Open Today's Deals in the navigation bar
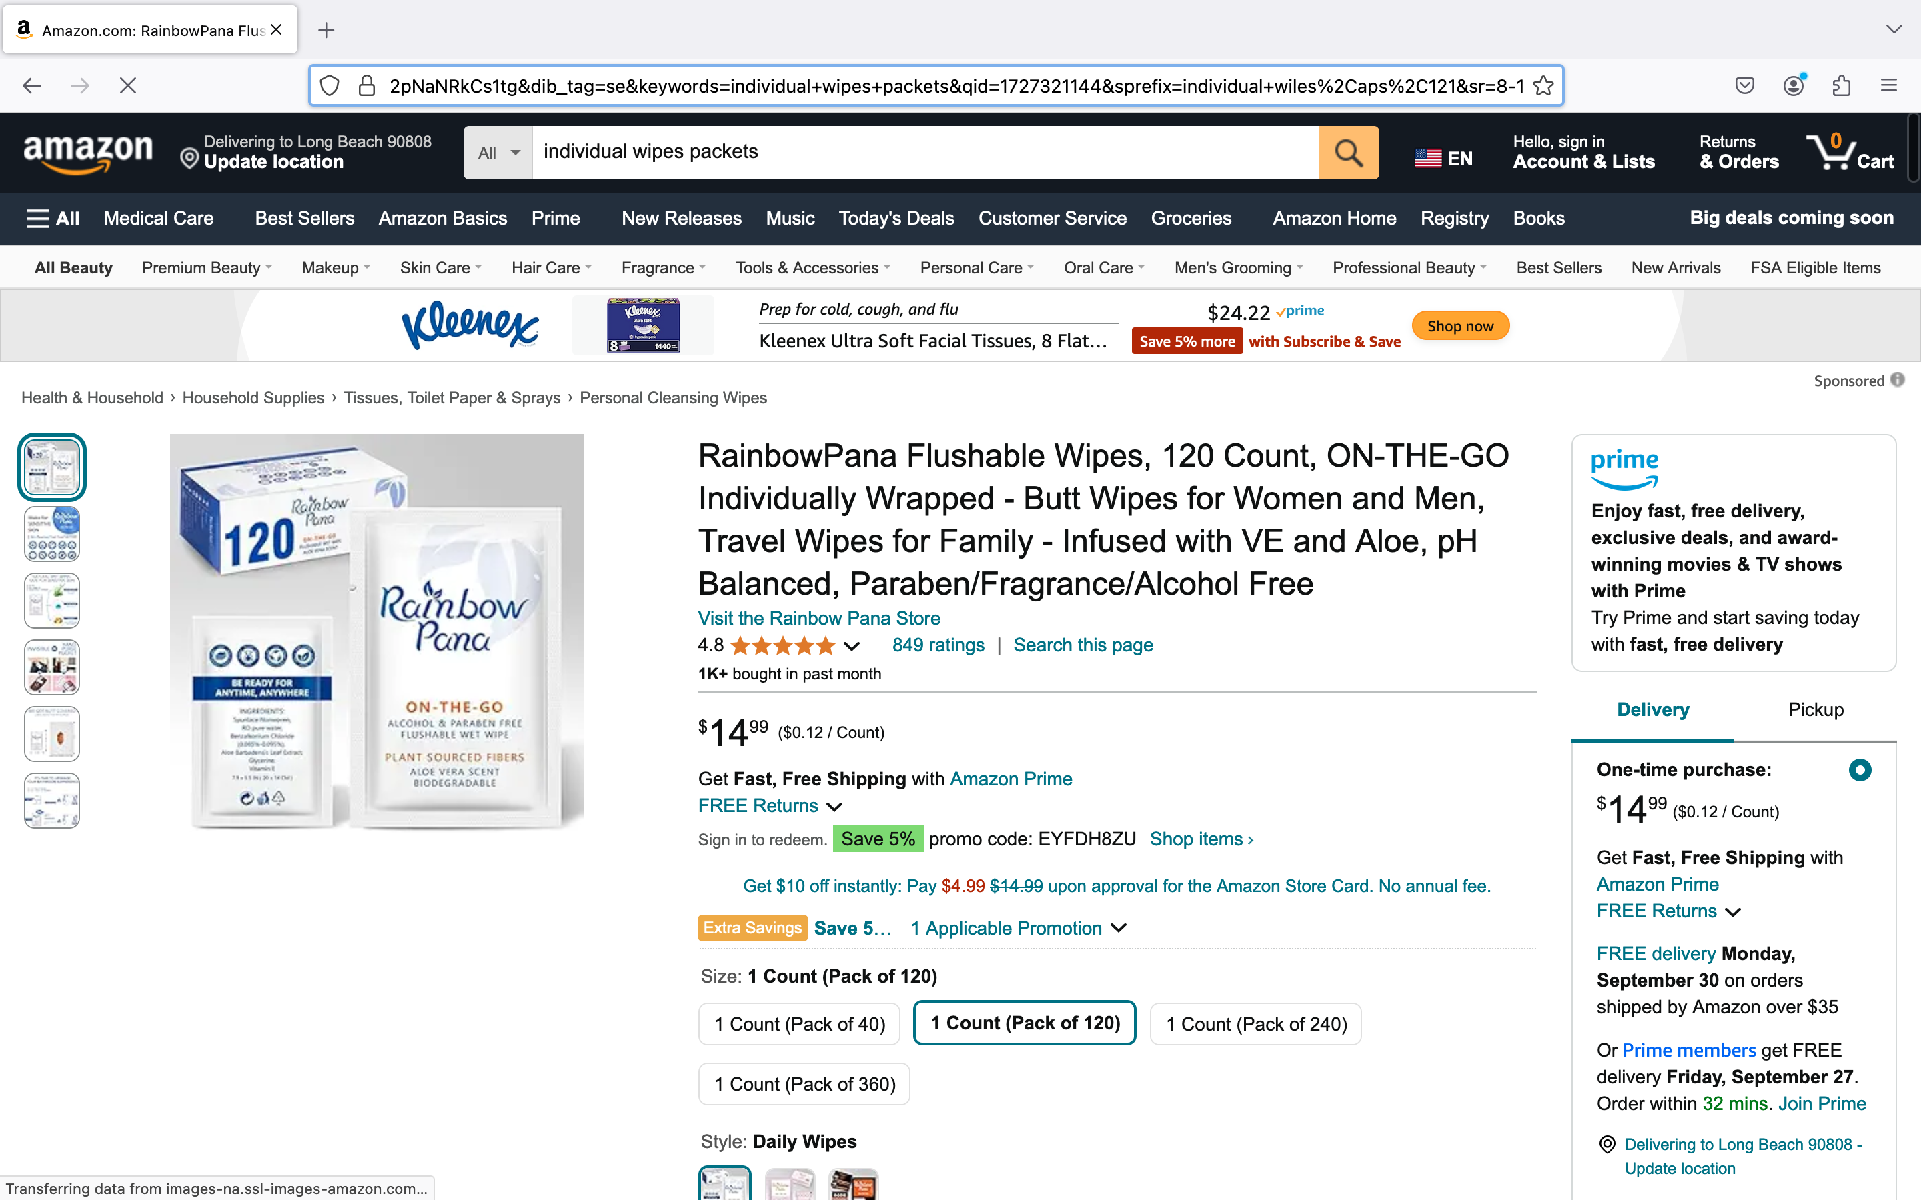 896,218
